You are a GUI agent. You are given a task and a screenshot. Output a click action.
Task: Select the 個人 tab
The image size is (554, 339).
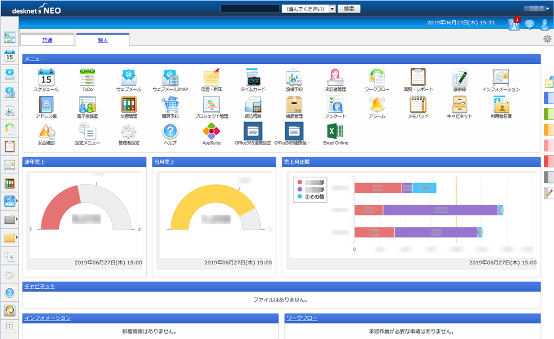click(102, 40)
